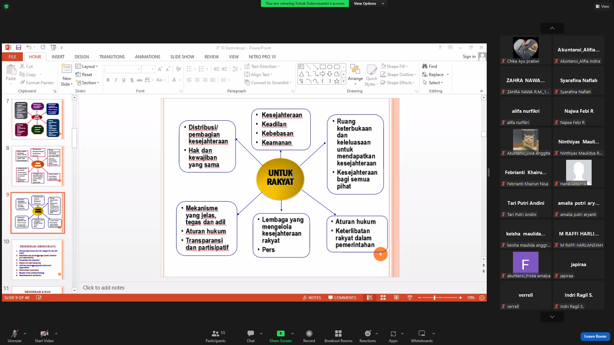
Task: Click the zoom out minus icon
Action: coord(420,298)
